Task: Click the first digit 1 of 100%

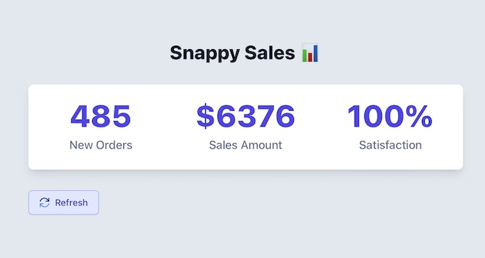Action: coord(354,116)
